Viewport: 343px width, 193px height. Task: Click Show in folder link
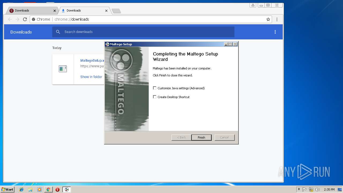pyautogui.click(x=91, y=77)
